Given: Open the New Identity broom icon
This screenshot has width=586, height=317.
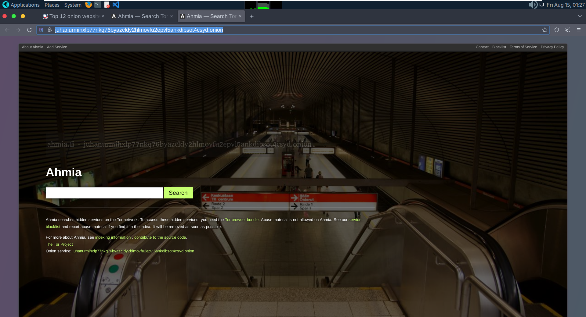Looking at the screenshot, I should [x=567, y=30].
